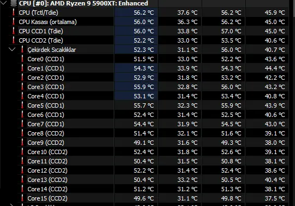Click minimum value 33.9 °C of Core1
This screenshot has width=295, height=206.
[x=187, y=68]
